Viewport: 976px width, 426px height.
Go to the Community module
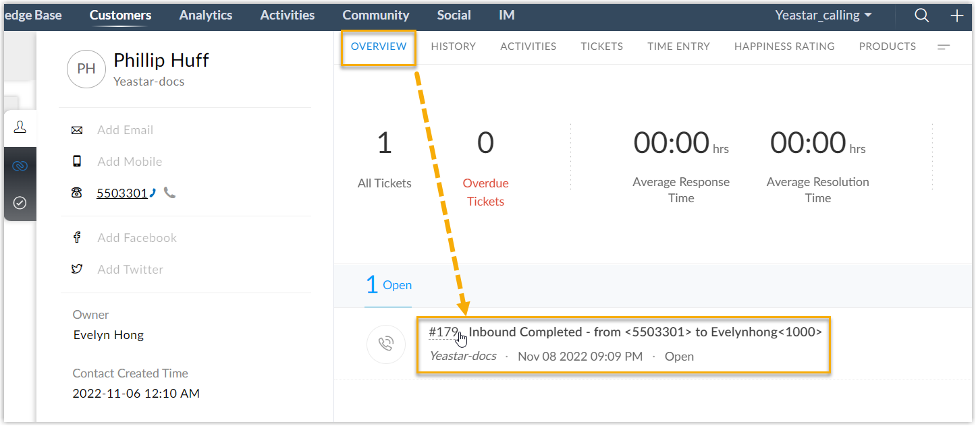click(375, 15)
